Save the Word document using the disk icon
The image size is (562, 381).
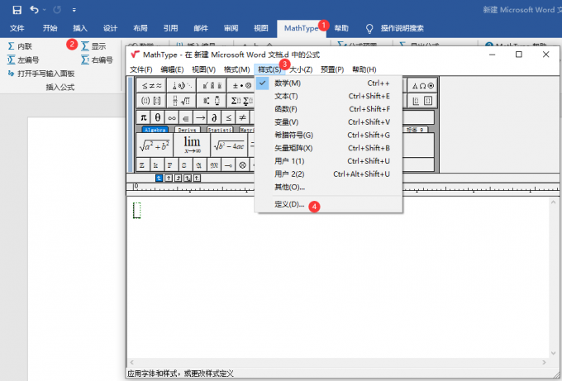[17, 10]
